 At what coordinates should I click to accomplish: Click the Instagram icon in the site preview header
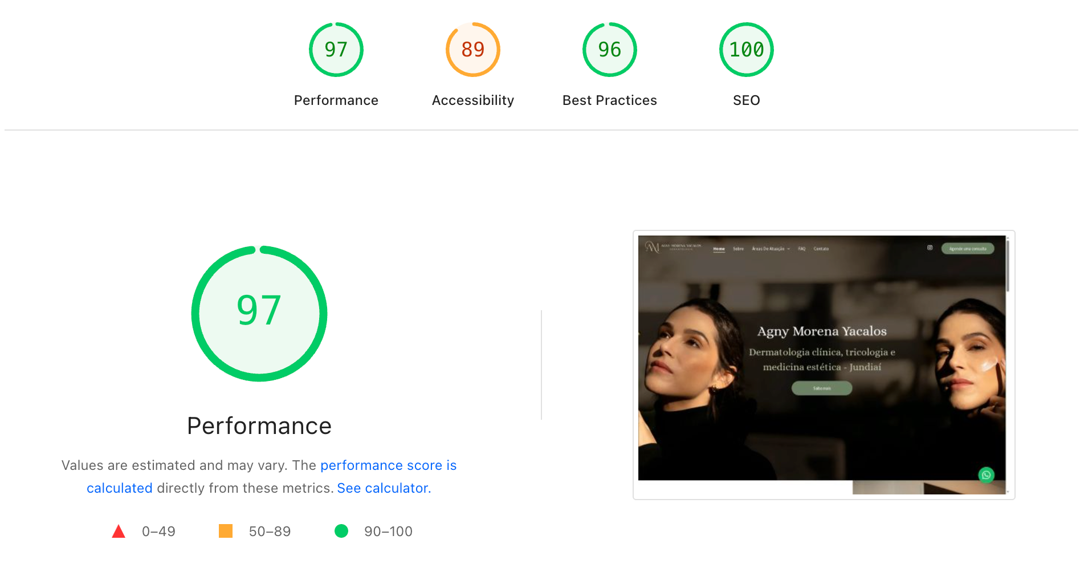point(930,249)
